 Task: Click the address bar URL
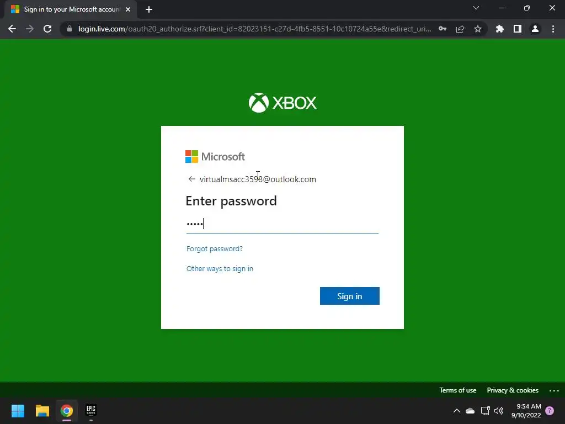(x=254, y=29)
